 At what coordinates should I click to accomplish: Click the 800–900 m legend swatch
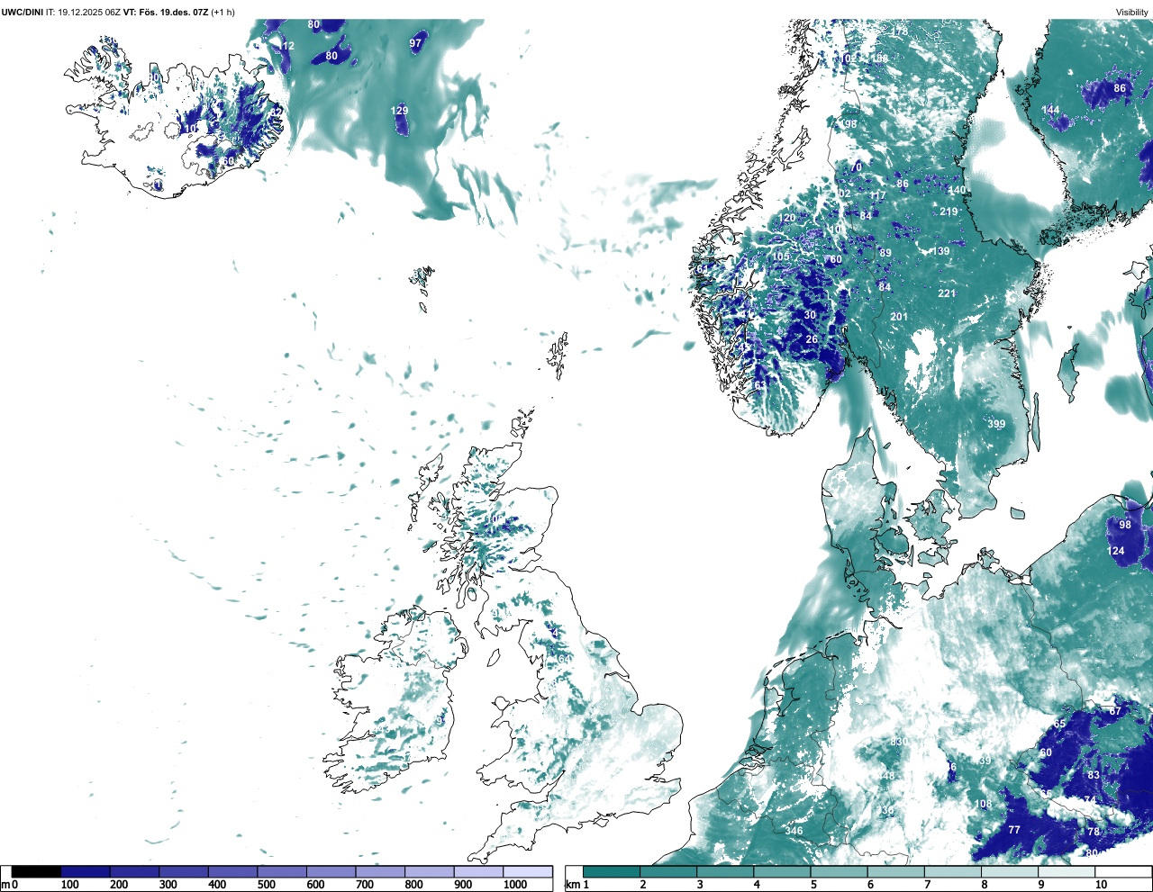coord(430,871)
